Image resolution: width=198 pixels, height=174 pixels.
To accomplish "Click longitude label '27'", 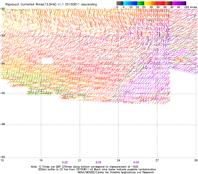I will 157,160.
